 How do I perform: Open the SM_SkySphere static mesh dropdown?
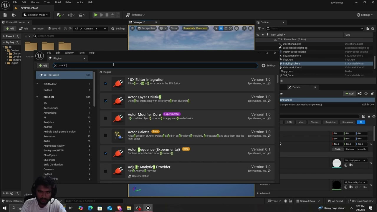[355, 160]
